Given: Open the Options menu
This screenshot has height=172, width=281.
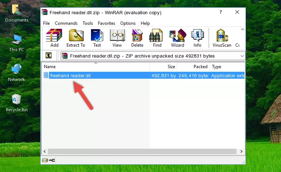Looking at the screenshot, I should pos(128,23).
